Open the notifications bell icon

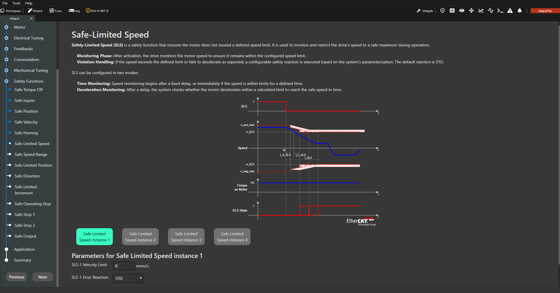click(x=519, y=11)
